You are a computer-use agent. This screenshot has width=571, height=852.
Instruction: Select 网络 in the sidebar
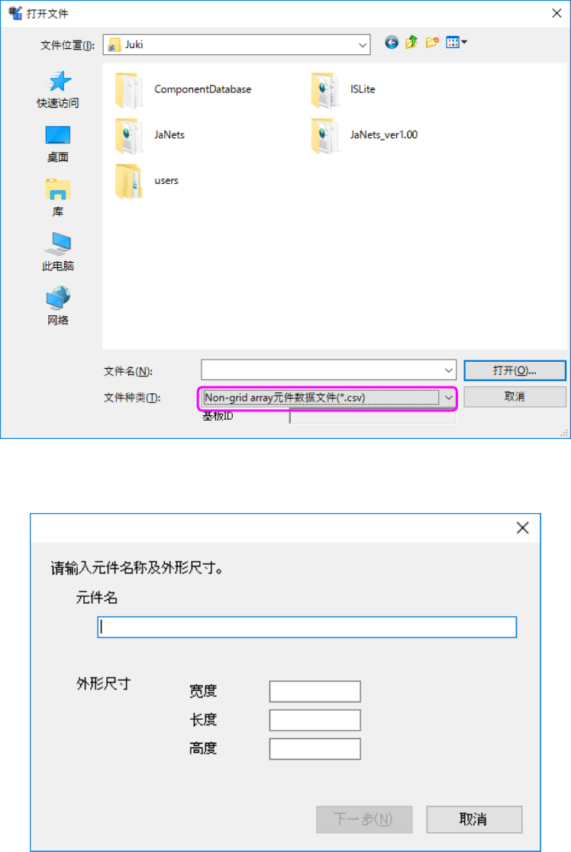pos(57,306)
